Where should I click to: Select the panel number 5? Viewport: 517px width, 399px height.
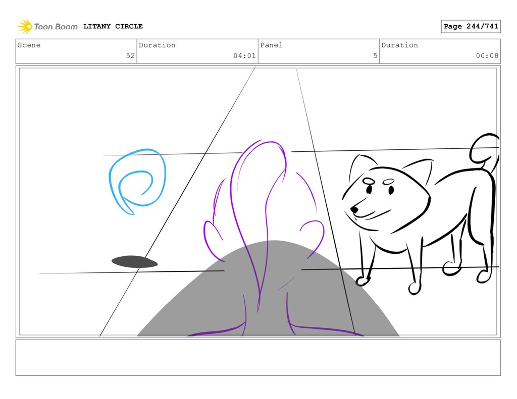[375, 55]
